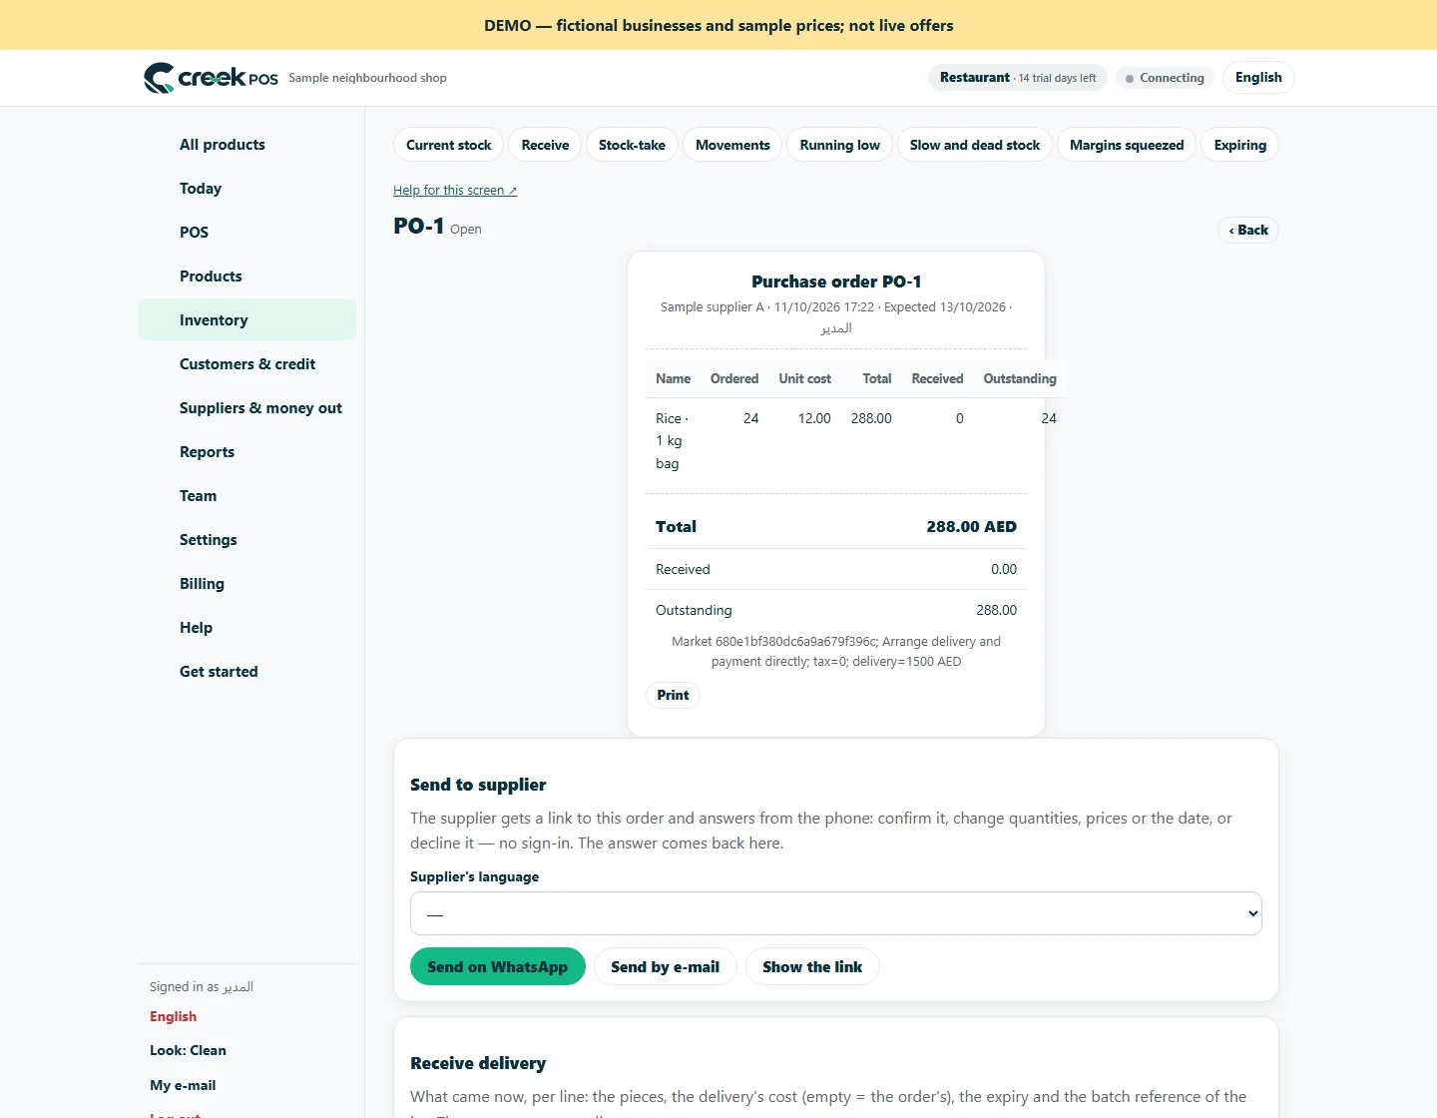Open Slow and dead stock tab
The image size is (1437, 1118).
pos(975,145)
